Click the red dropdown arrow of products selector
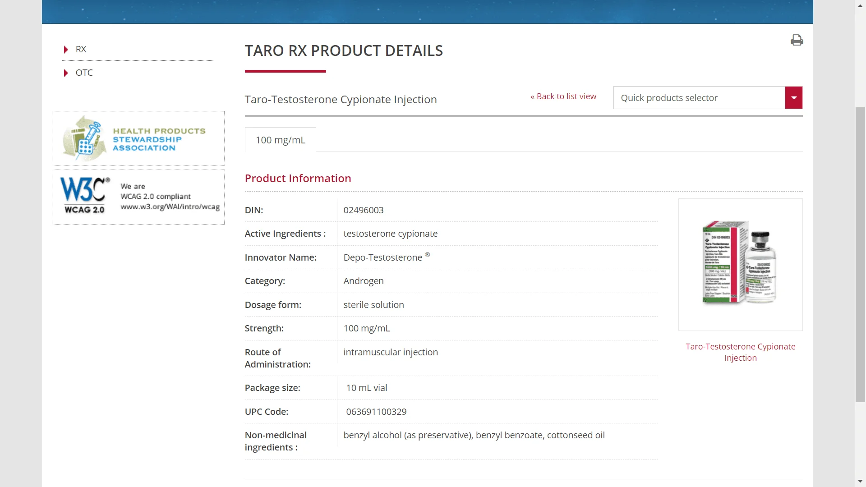The image size is (866, 487). tap(794, 97)
